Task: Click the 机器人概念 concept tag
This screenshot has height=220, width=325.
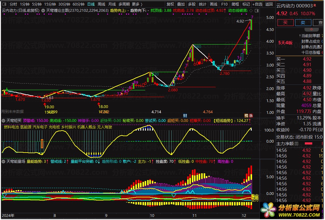Action: (x=87, y=127)
